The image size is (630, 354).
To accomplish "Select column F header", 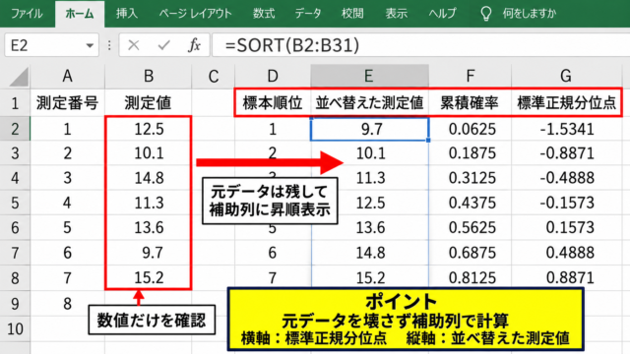I will tap(471, 76).
